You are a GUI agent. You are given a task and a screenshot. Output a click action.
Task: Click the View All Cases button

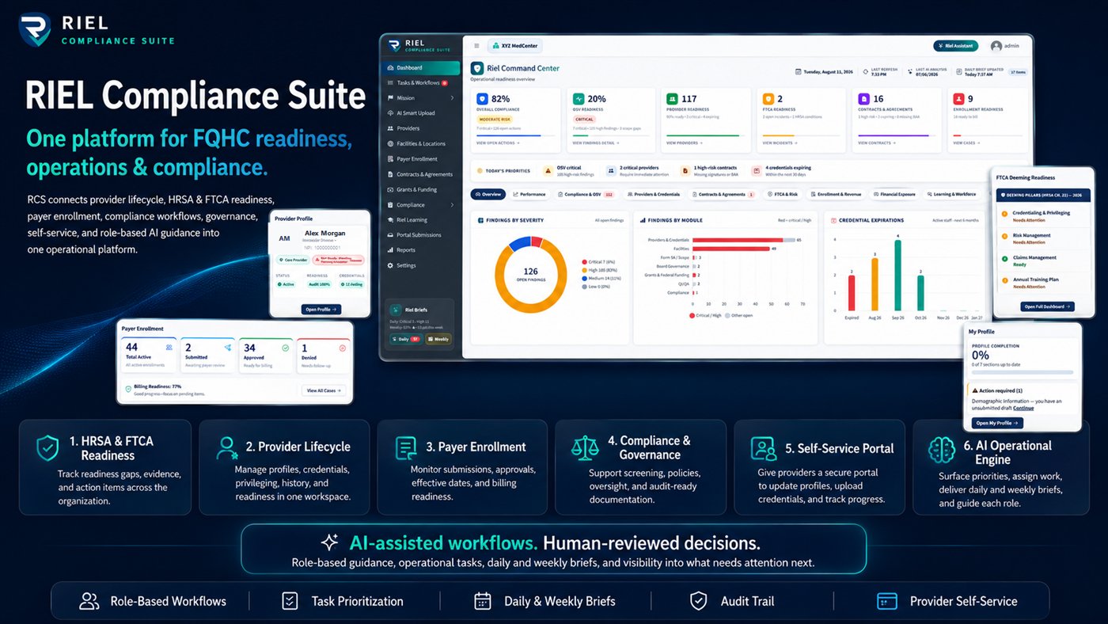[324, 390]
